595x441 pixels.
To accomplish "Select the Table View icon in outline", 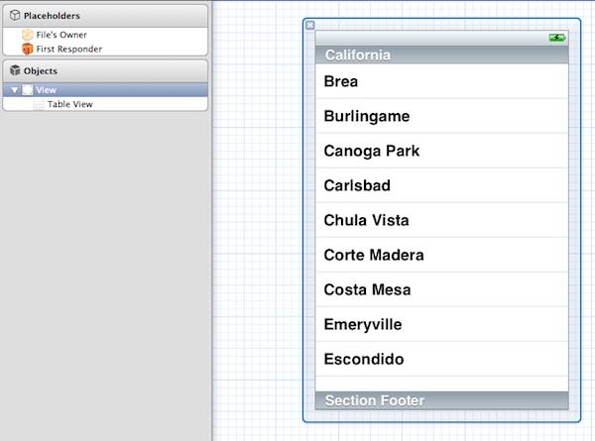I will coord(39,104).
